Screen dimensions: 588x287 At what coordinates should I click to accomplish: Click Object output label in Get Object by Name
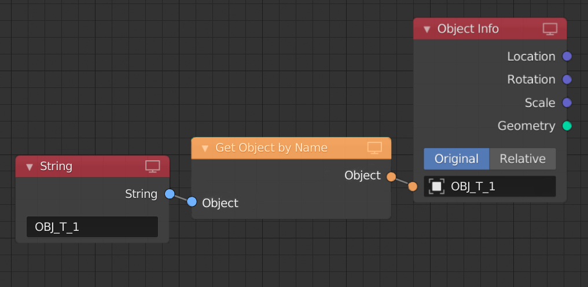click(363, 175)
